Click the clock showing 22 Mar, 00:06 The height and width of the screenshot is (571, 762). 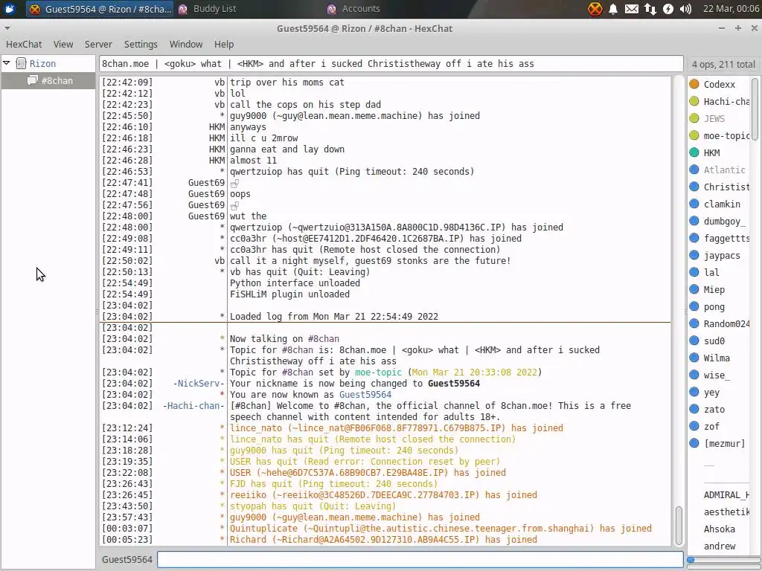[x=731, y=9]
